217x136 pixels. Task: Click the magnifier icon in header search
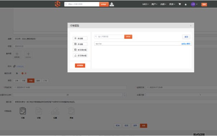tap(66, 4)
